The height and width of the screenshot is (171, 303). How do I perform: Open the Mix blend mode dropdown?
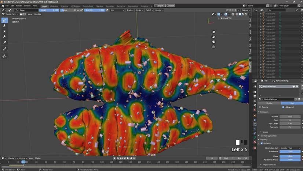[x=117, y=10]
